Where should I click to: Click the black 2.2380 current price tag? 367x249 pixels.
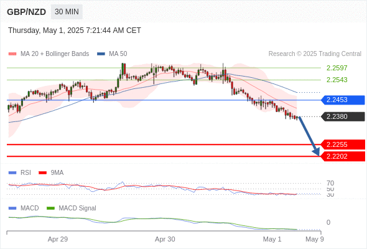point(343,116)
